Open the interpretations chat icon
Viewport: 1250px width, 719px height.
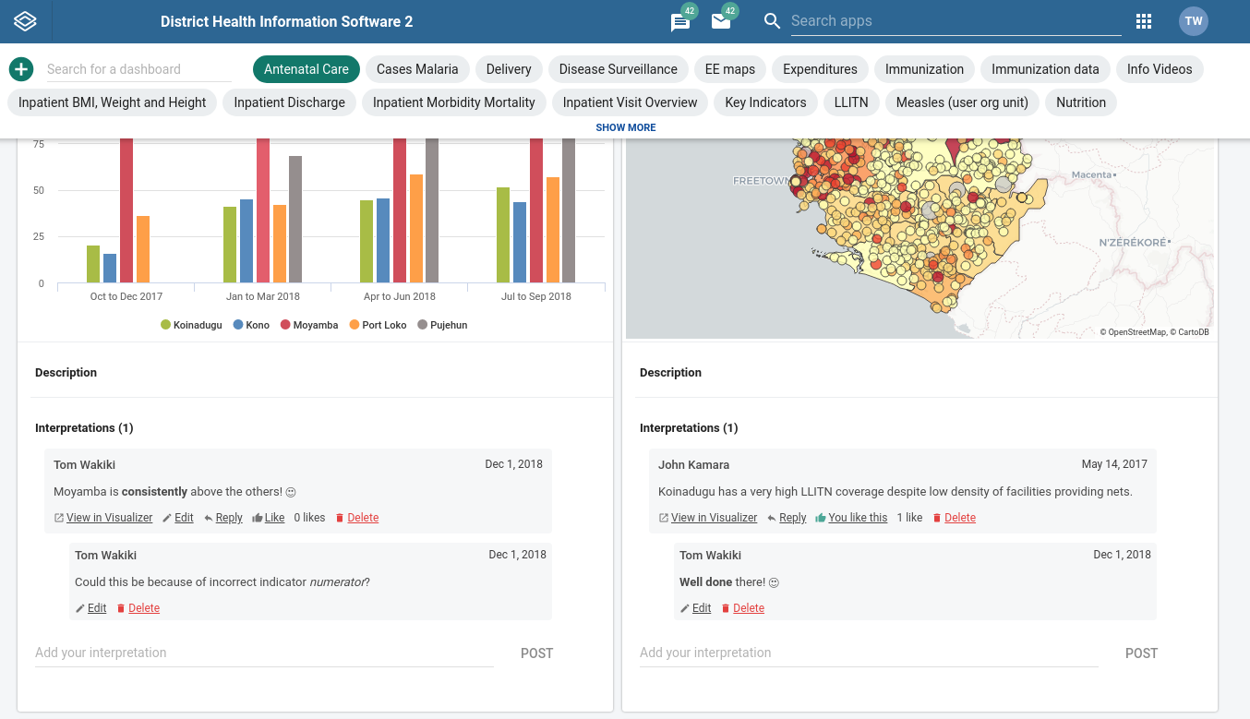(680, 22)
